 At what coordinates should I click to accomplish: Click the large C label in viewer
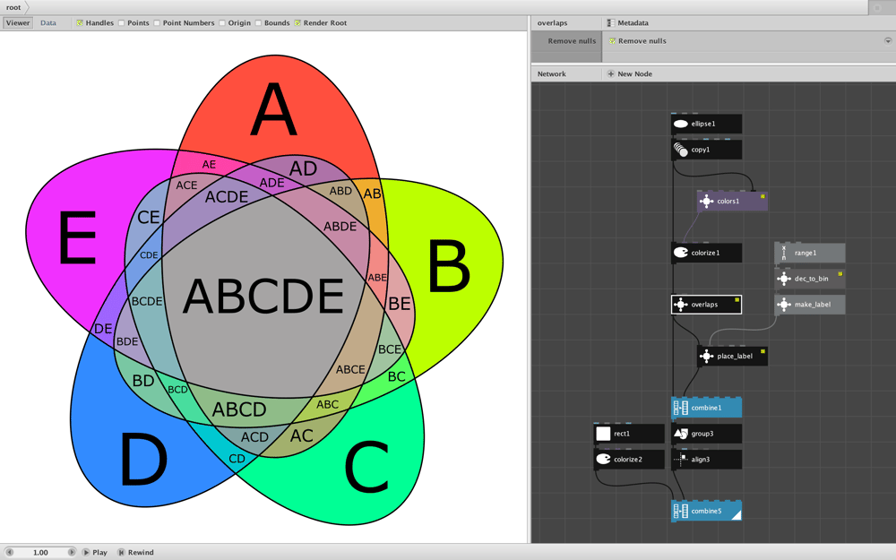pyautogui.click(x=367, y=467)
